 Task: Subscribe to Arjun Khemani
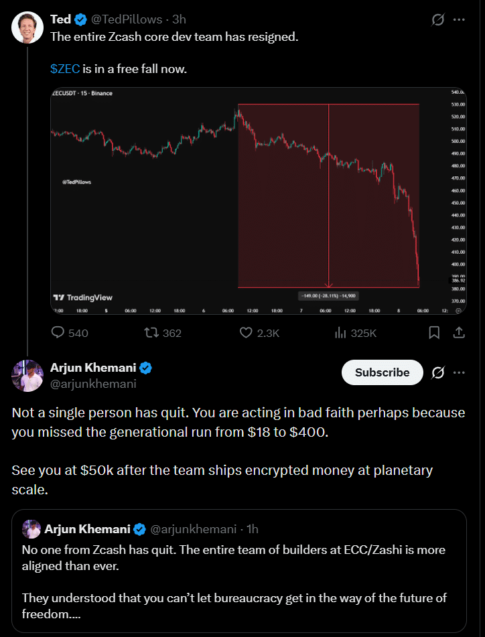tap(382, 372)
